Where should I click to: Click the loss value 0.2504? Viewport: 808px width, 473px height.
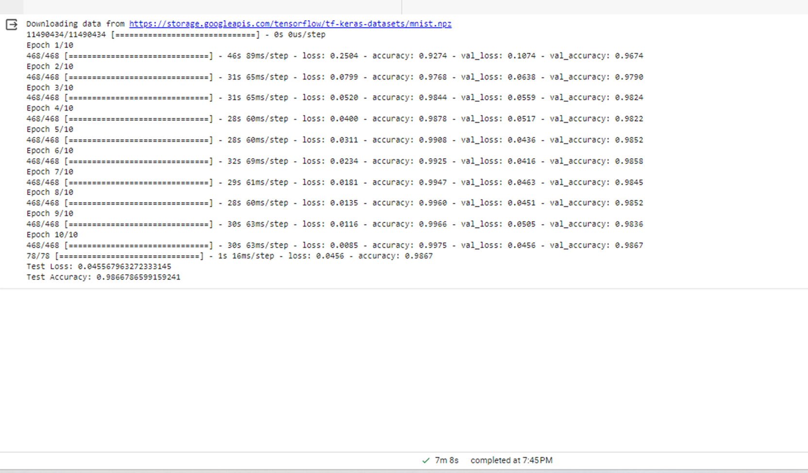point(344,56)
